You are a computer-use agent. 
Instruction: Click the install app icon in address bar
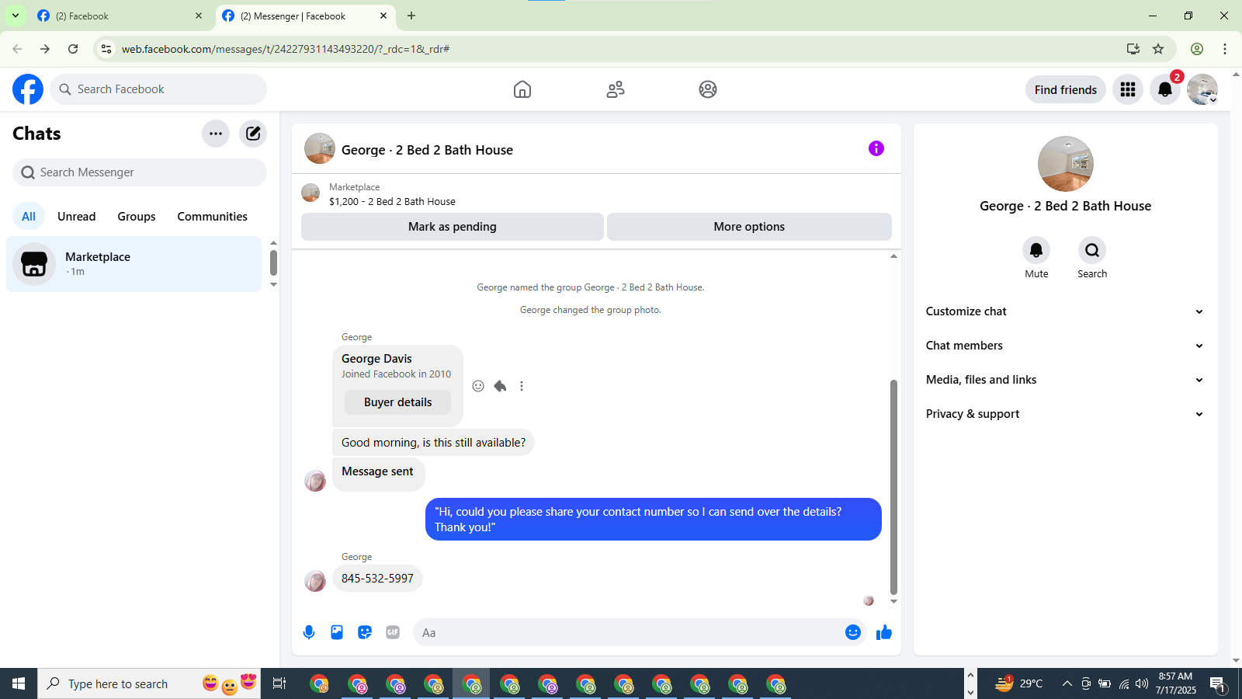(x=1133, y=49)
